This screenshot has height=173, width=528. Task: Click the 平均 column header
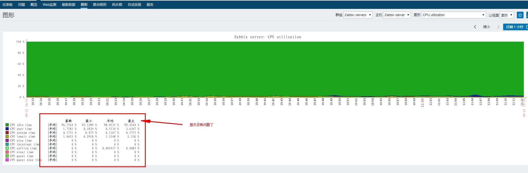point(110,121)
